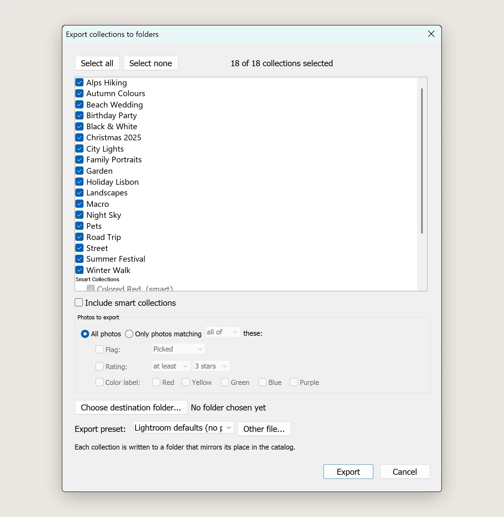Check the Green color label

[x=225, y=382]
